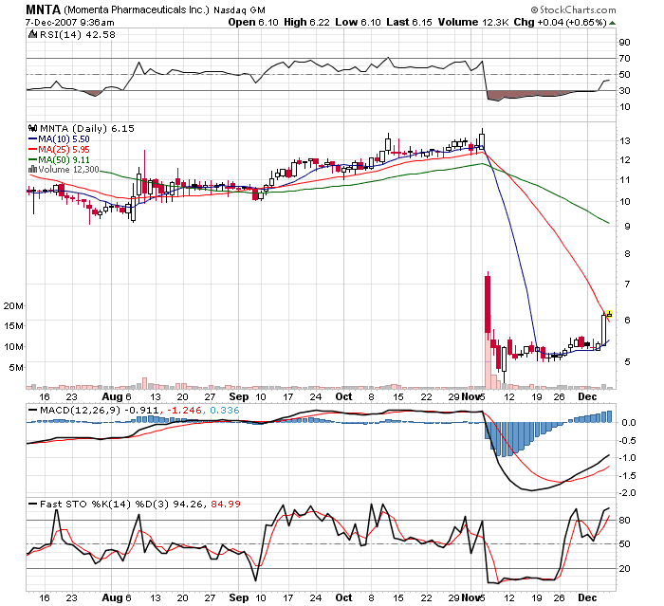Screen dimensions: 664x606
Task: Click the 9 label on the price axis
Action: pyautogui.click(x=627, y=227)
